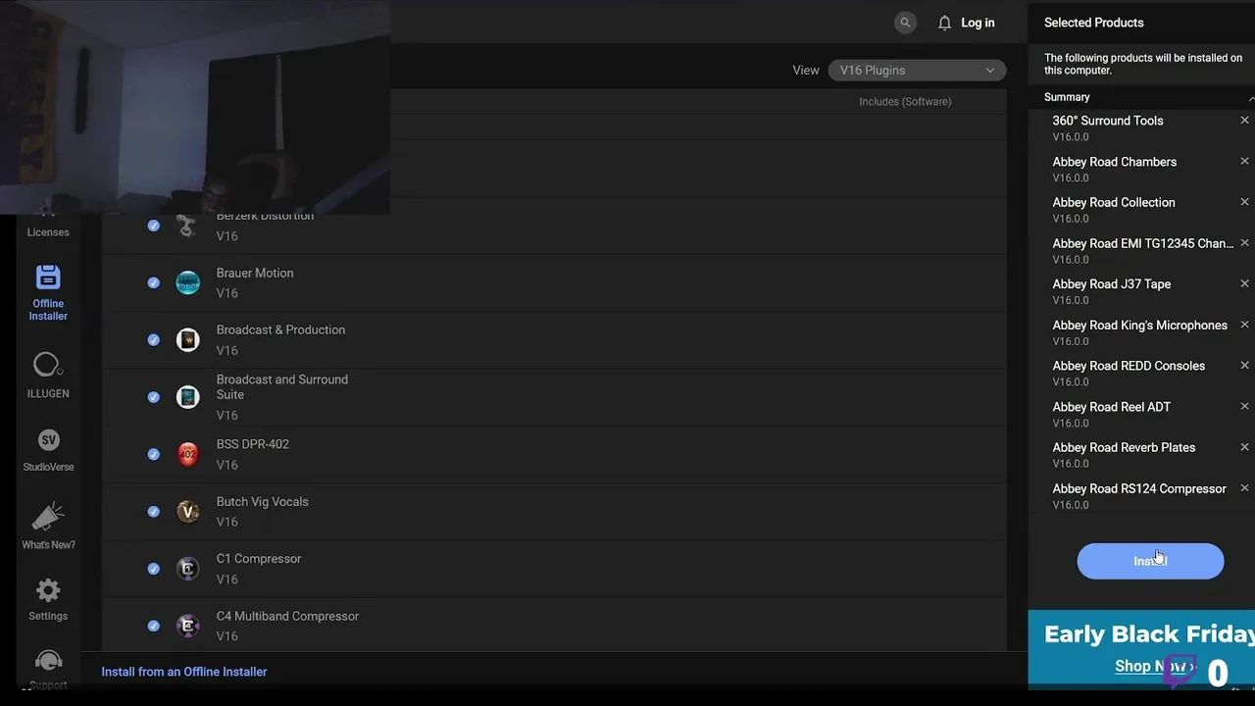Open What's New in the sidebar

point(48,526)
